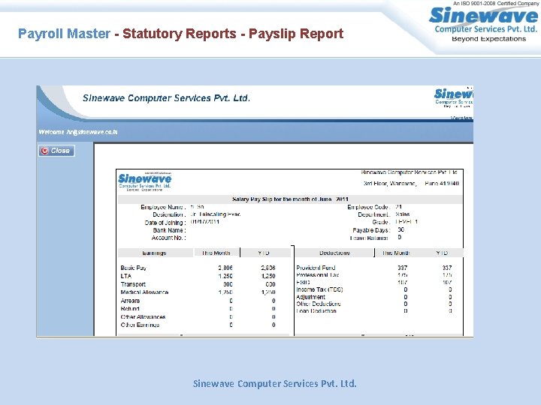Click the 'Transport' earnings row label
Screen dimensions: 541x405
[133, 284]
